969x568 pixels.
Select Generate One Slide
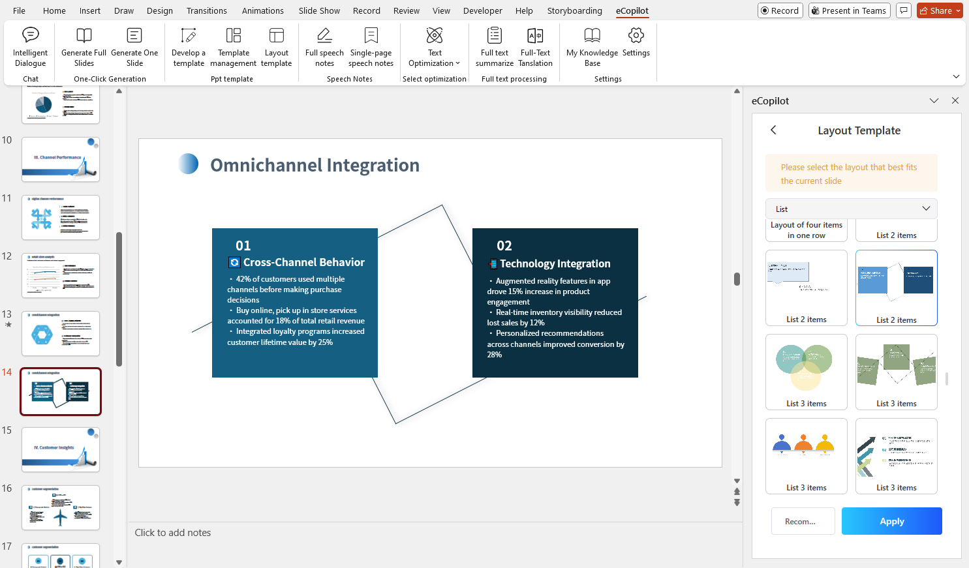[x=134, y=46]
